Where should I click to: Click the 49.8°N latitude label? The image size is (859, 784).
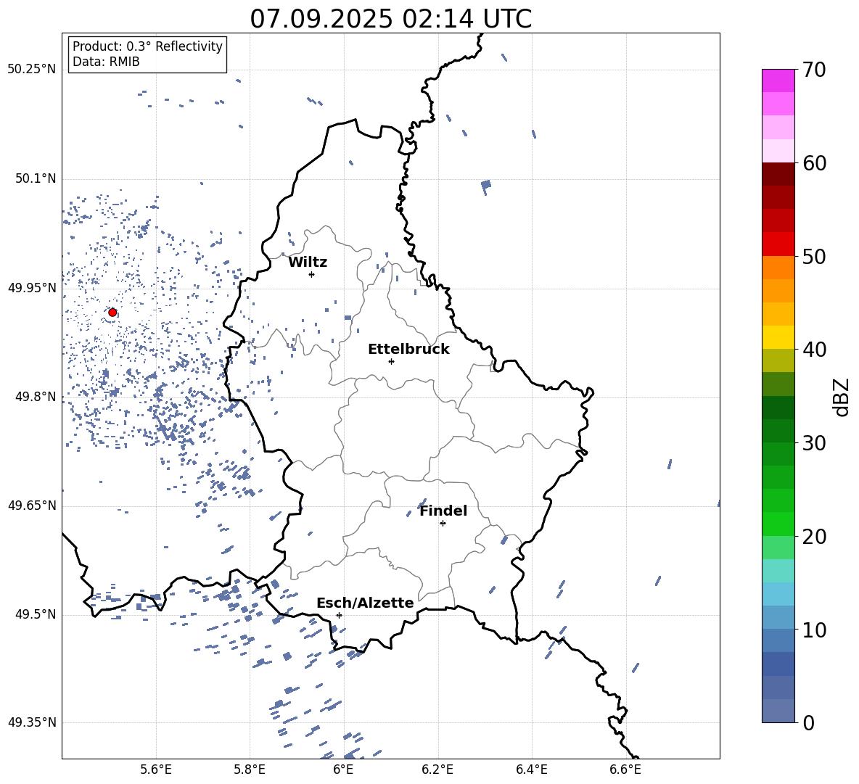coord(36,397)
